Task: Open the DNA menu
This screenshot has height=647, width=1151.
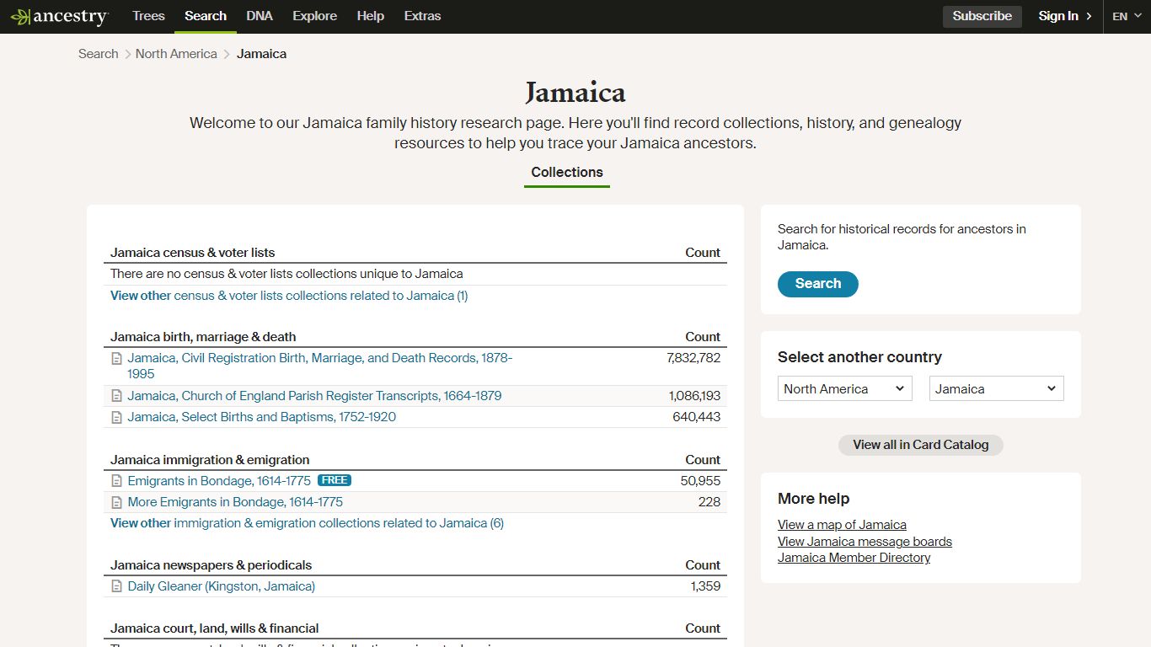Action: pyautogui.click(x=260, y=16)
